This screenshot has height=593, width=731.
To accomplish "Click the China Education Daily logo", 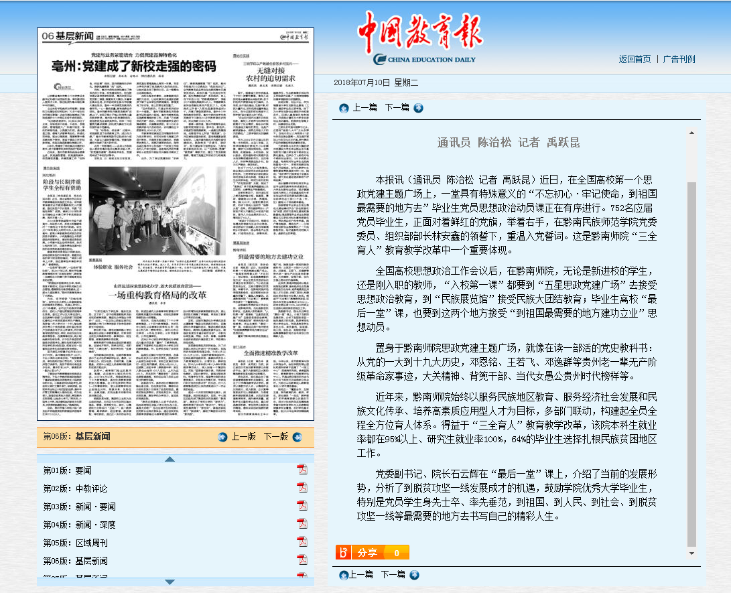I will pos(421,38).
